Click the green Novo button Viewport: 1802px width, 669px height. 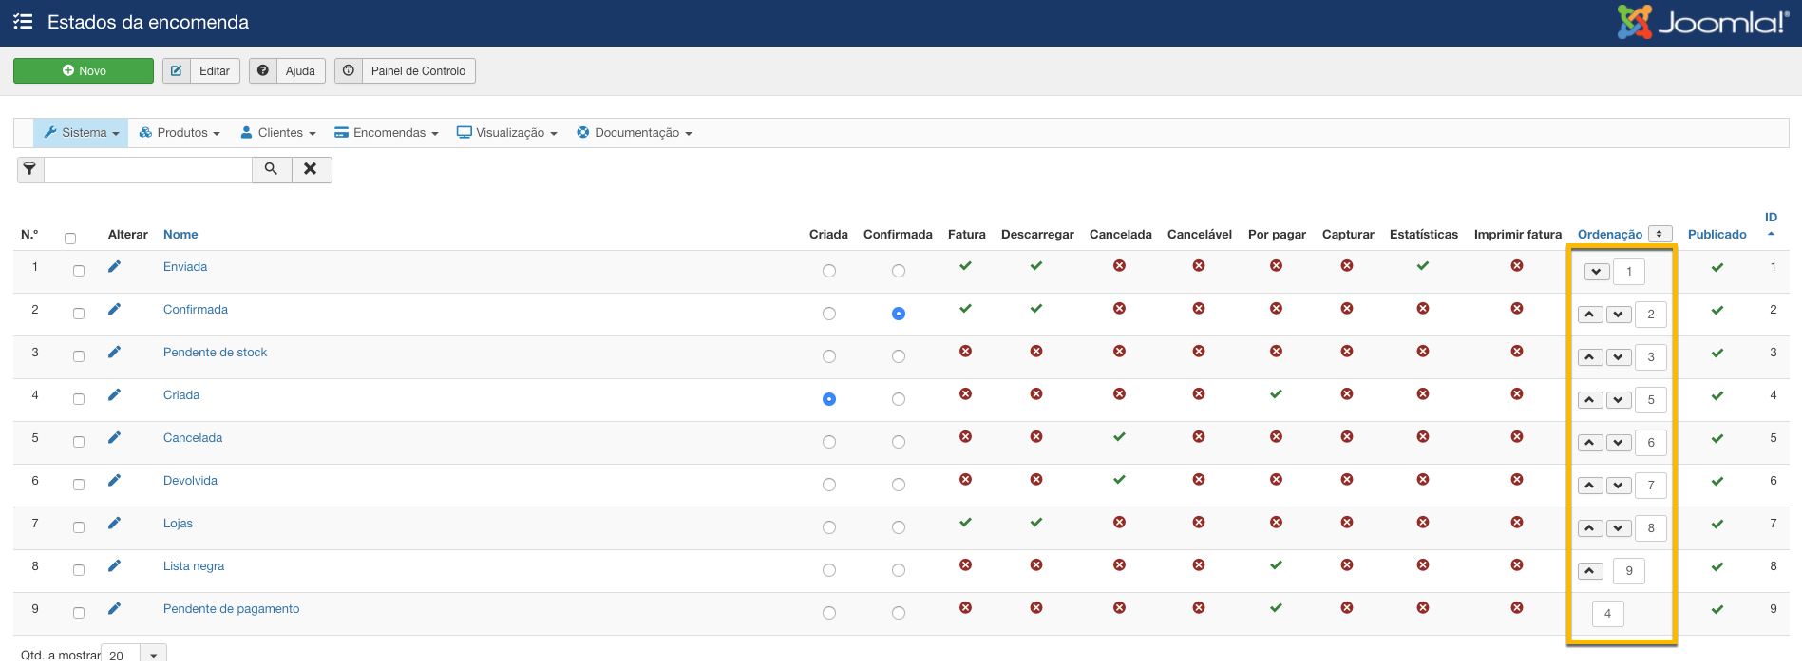click(x=84, y=71)
